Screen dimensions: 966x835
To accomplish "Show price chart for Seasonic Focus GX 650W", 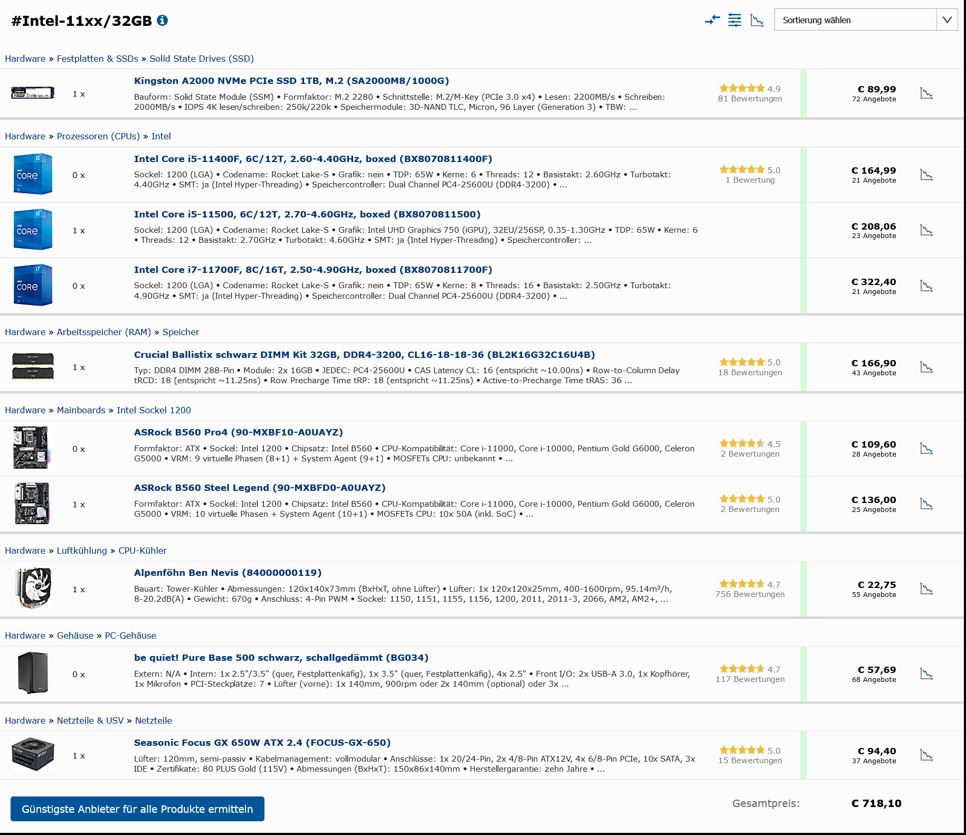I will pyautogui.click(x=926, y=755).
